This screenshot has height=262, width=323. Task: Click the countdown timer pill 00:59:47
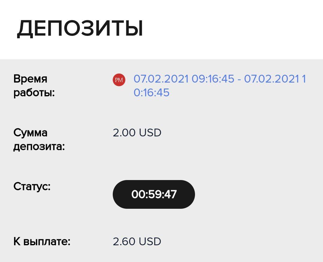click(154, 194)
